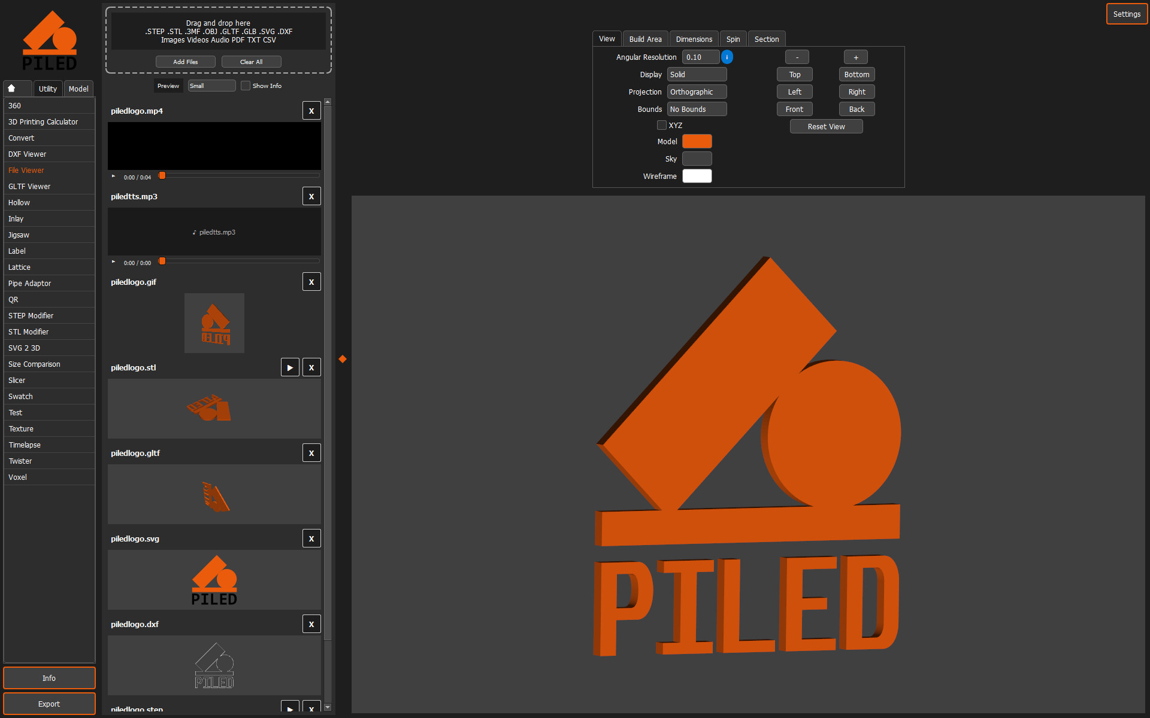Screen dimensions: 1150x718
Task: Click the plus zoom button
Action: coord(856,57)
